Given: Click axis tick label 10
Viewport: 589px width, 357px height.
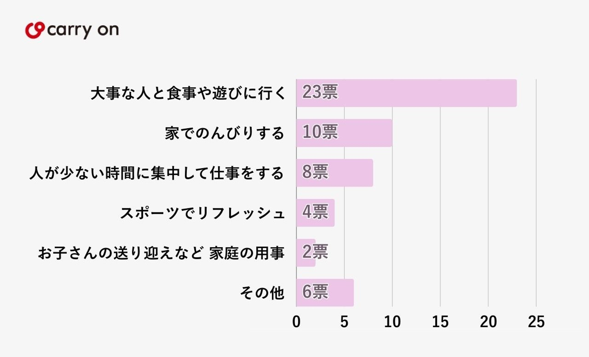Looking at the screenshot, I should (x=392, y=322).
